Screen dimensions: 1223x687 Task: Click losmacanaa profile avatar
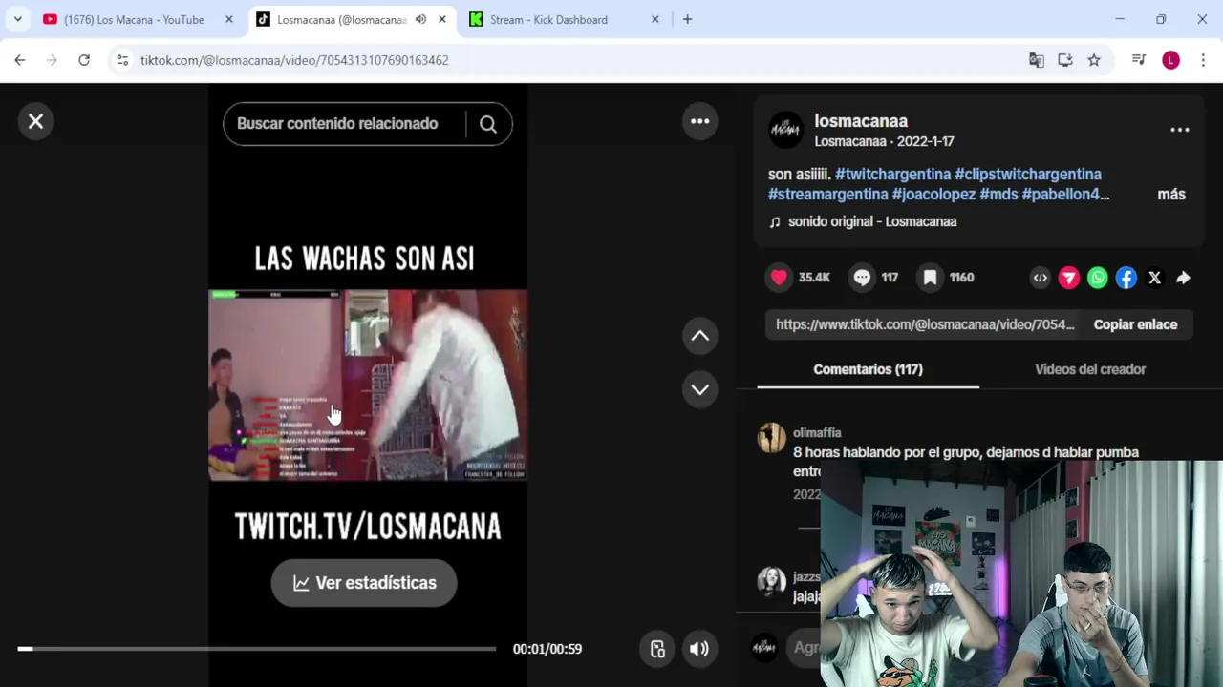pyautogui.click(x=785, y=131)
